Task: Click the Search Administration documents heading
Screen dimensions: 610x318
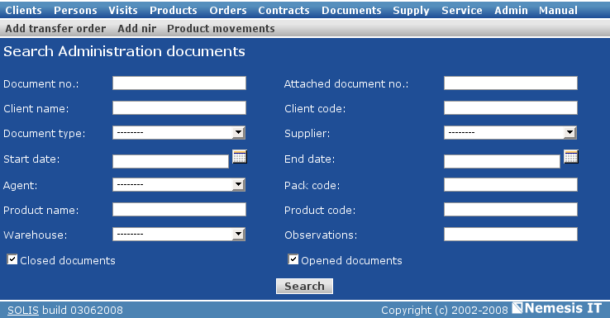Action: point(124,51)
